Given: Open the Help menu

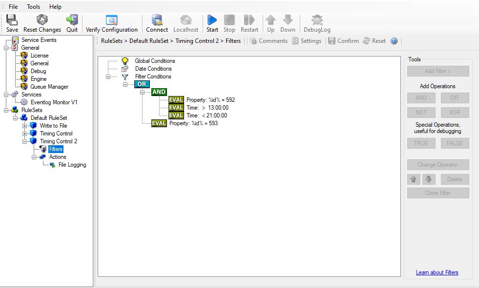Looking at the screenshot, I should 55,7.
